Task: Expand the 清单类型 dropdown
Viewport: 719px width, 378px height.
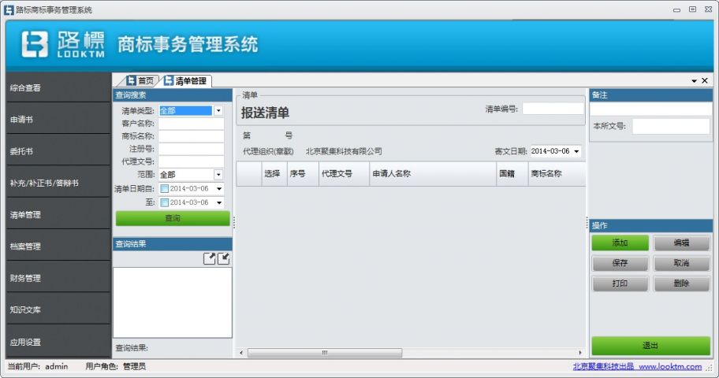Action: pos(218,111)
